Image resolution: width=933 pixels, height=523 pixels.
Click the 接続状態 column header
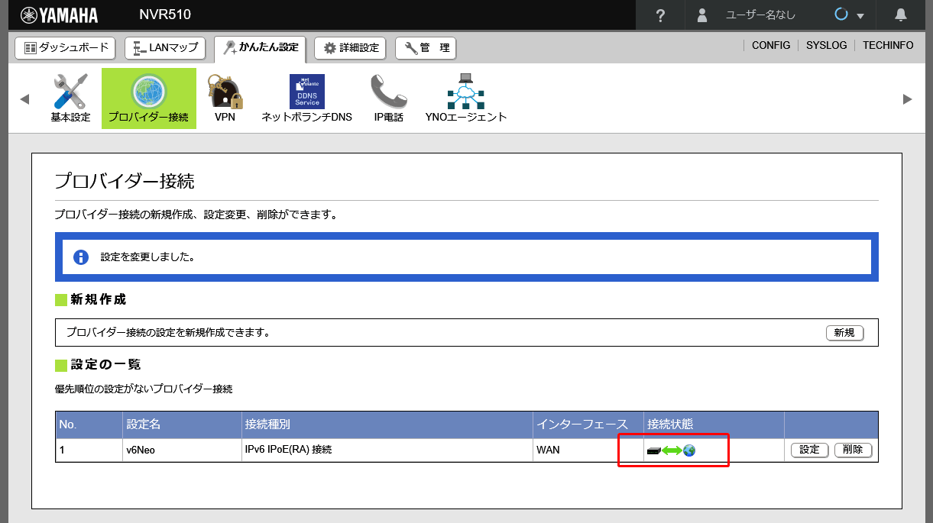pyautogui.click(x=714, y=425)
